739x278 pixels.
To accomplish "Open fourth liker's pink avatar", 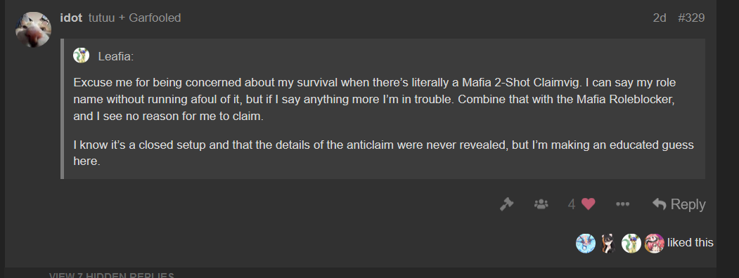I will coord(654,243).
